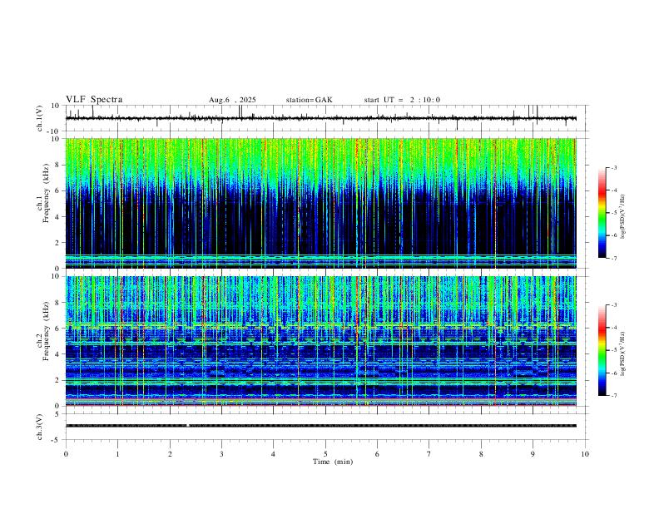Click the "6" kHz tick on ch.1 spectrogram axis
The image size is (659, 509).
tap(57, 190)
